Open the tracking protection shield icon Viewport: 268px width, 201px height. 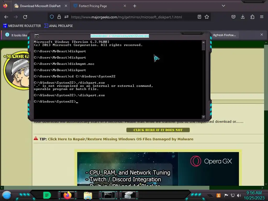pos(52,17)
